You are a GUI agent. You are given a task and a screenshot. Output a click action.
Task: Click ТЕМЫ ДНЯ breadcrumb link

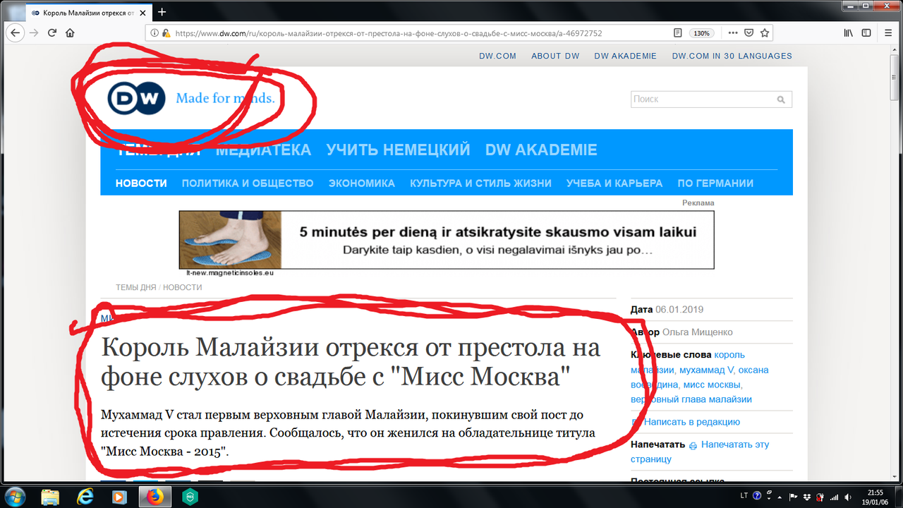coord(136,287)
